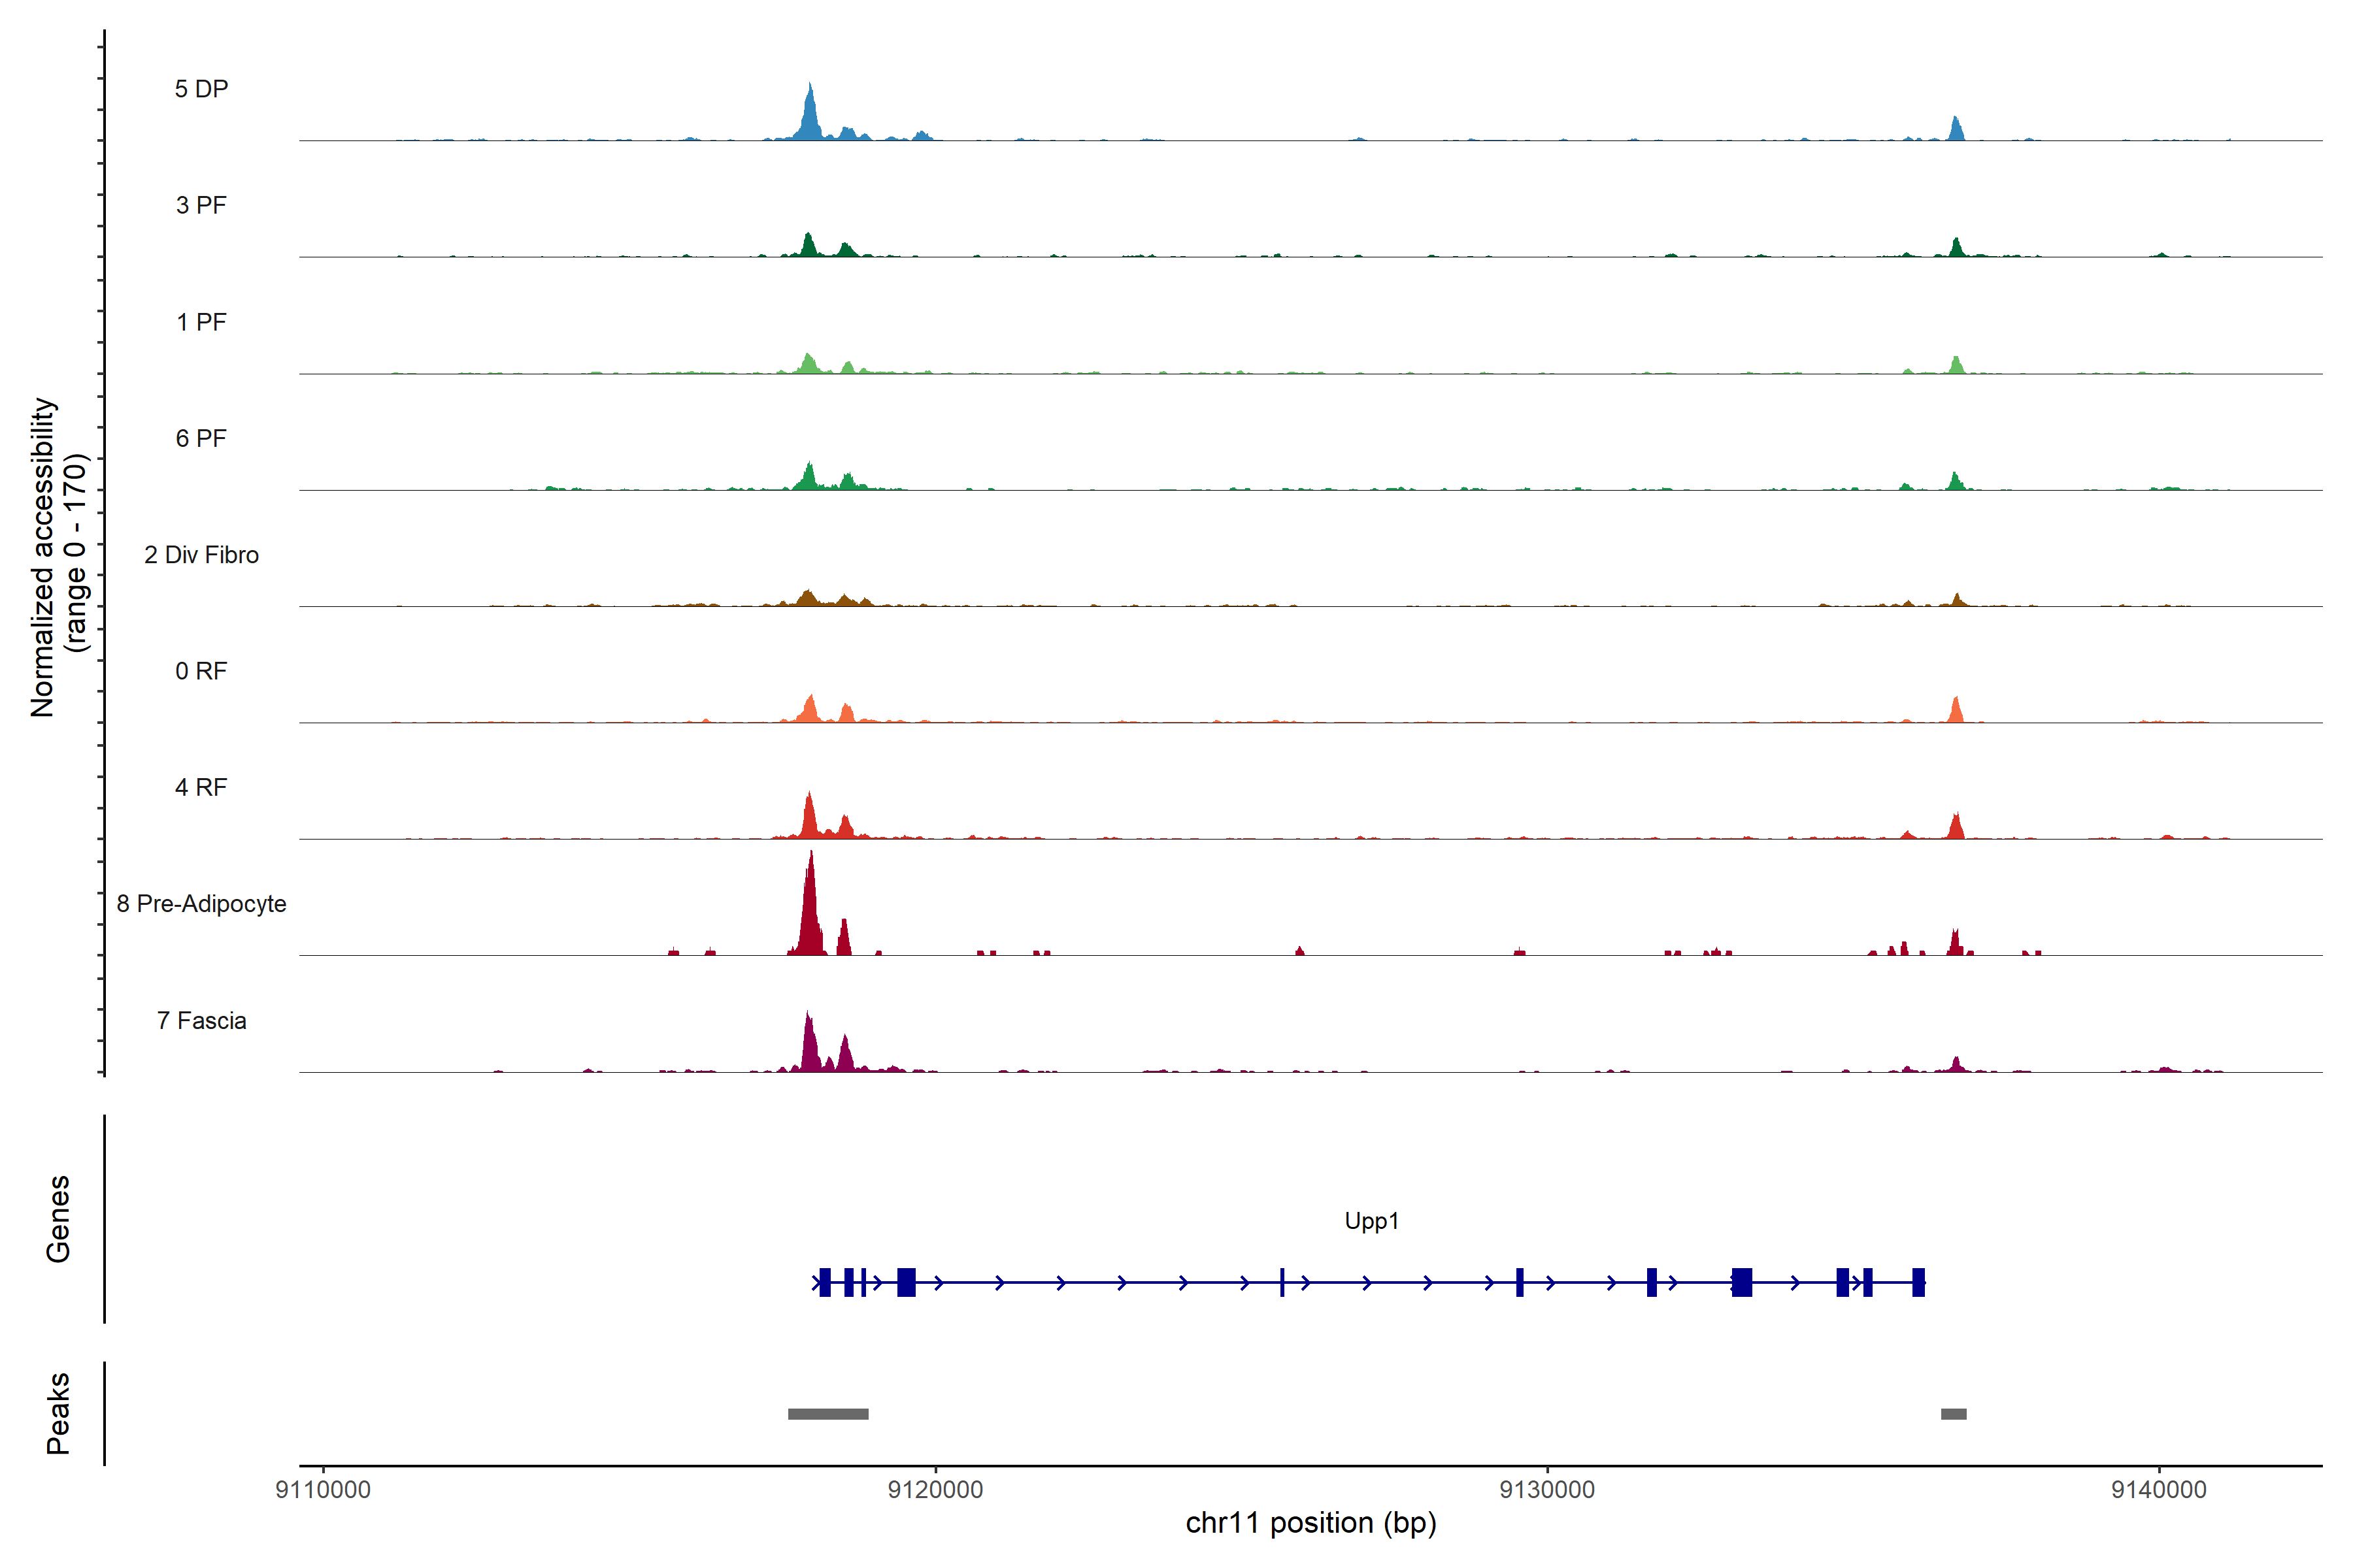Select the 8 Pre-Adipocyte label
Screen dimensions: 2353x1568
pos(201,904)
